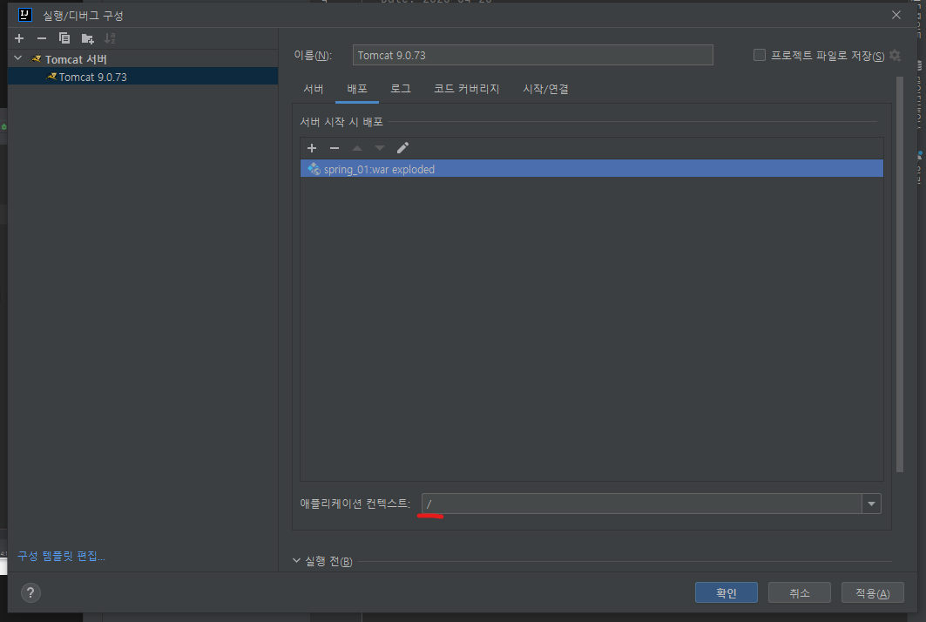Create new folder for configurations

point(87,38)
